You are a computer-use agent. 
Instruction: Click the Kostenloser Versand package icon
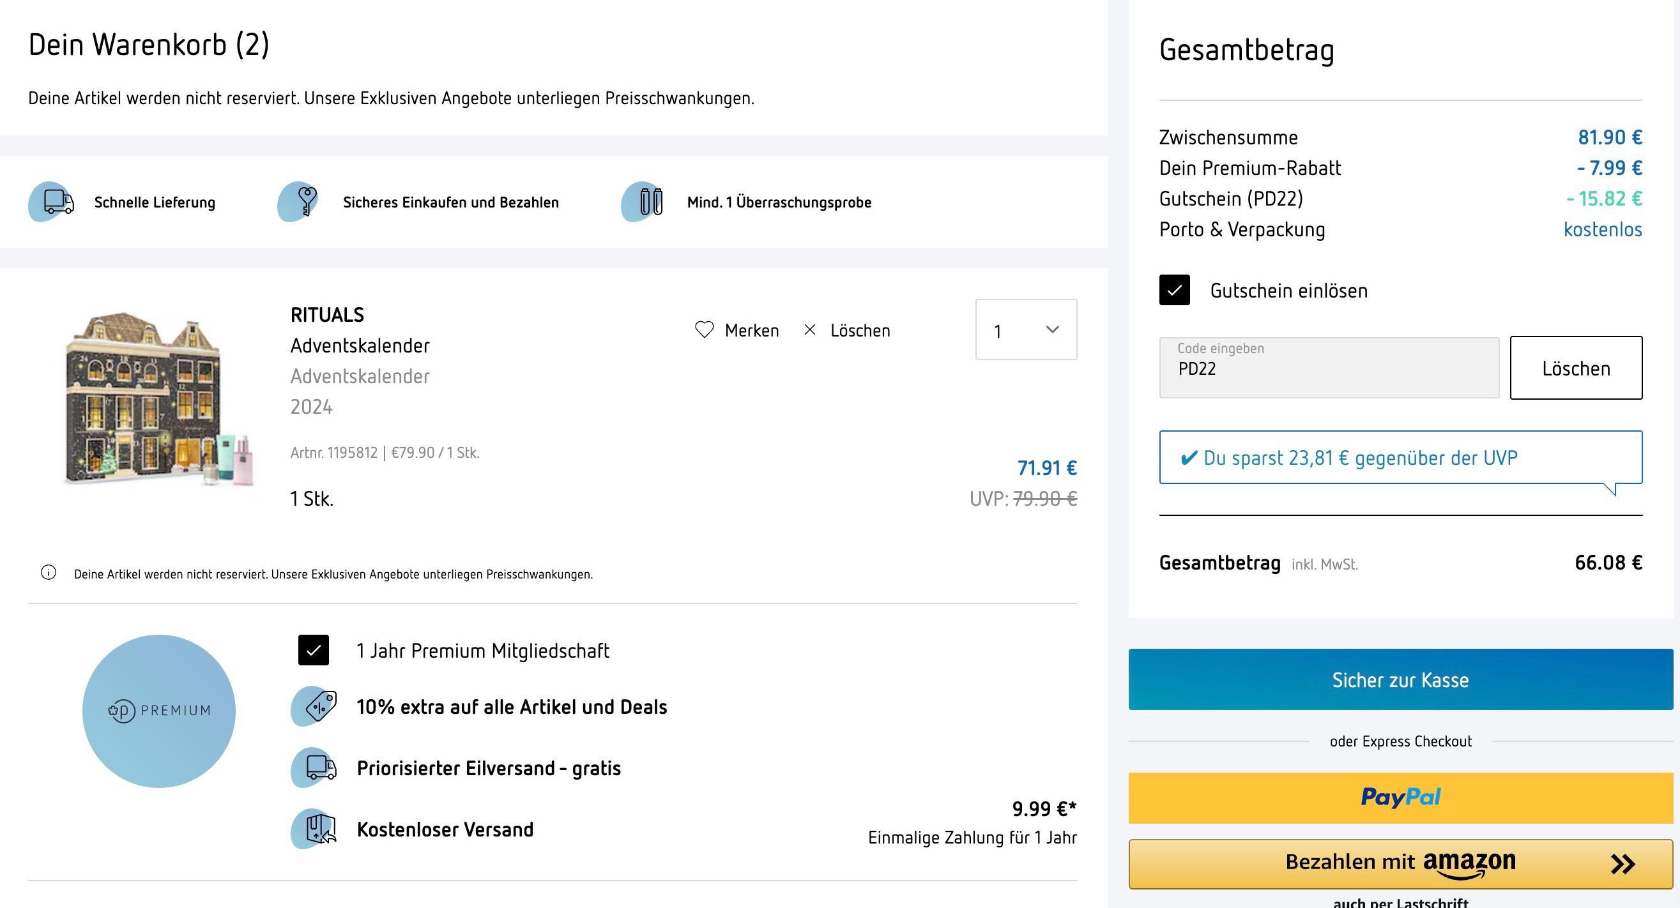(x=314, y=829)
